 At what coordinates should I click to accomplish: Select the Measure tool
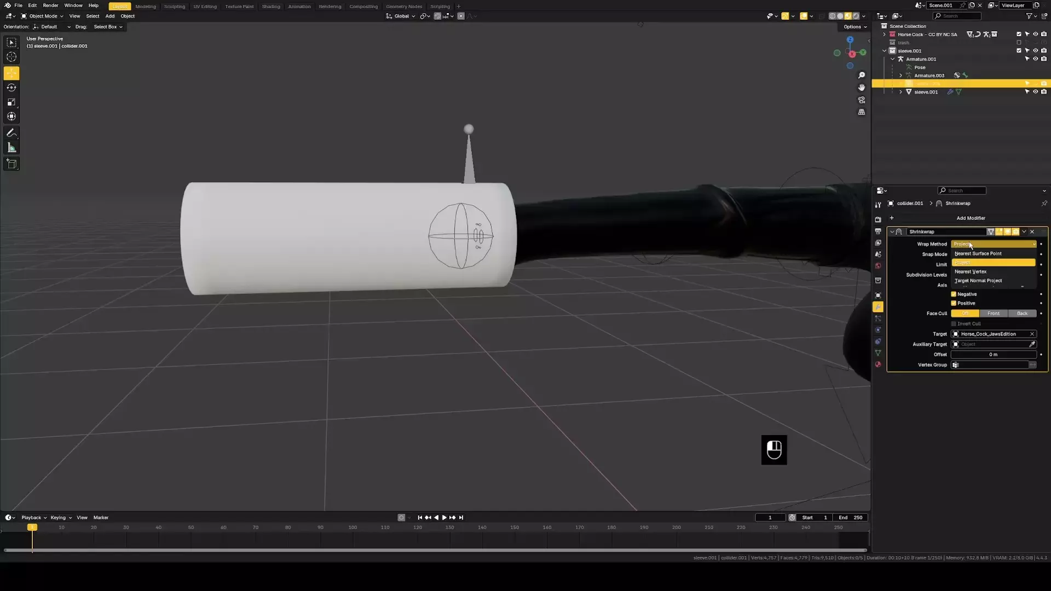tap(11, 148)
